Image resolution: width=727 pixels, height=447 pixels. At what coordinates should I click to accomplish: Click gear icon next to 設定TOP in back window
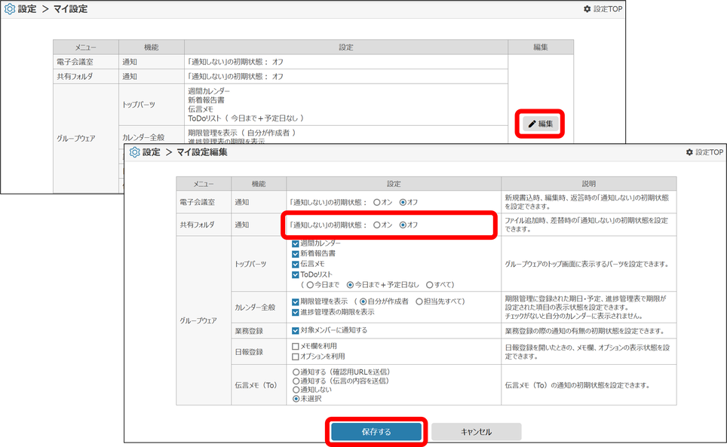point(587,9)
